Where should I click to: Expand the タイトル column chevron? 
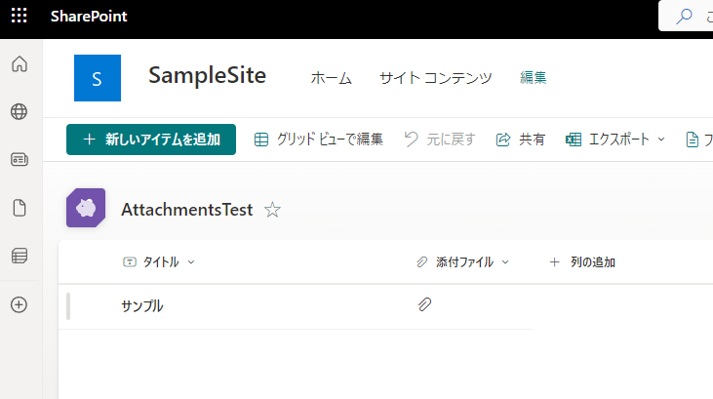click(191, 262)
